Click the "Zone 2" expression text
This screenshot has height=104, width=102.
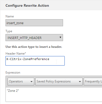(x=13, y=91)
